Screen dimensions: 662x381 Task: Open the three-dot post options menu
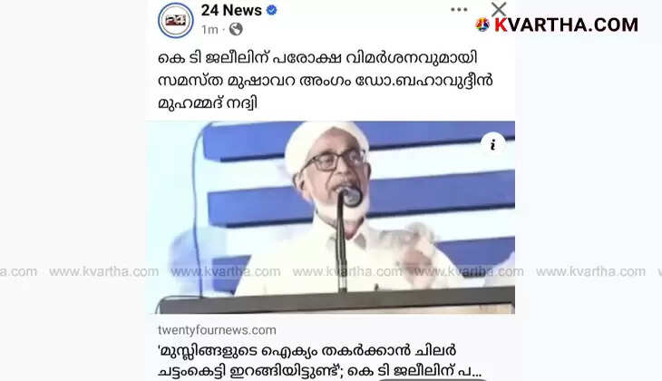click(459, 10)
